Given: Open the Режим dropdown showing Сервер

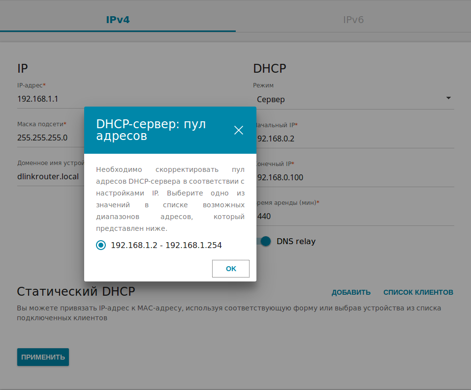Looking at the screenshot, I should [352, 99].
